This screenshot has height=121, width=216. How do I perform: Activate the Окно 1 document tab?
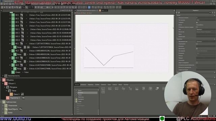click(x=103, y=10)
